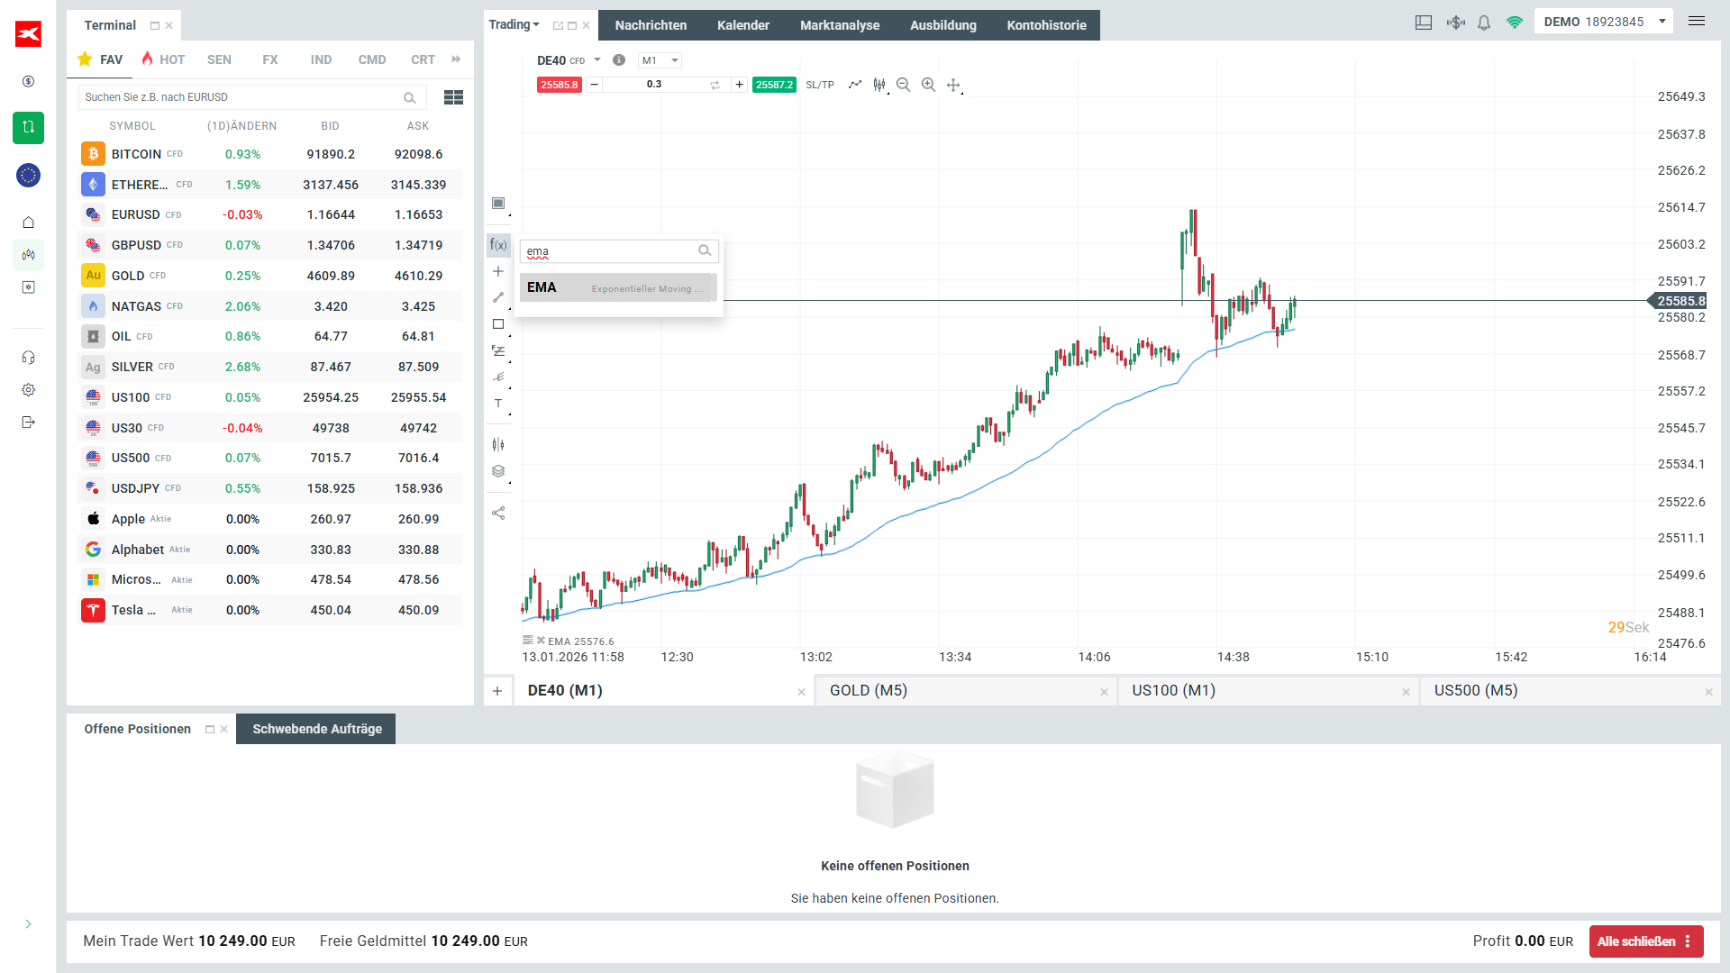The width and height of the screenshot is (1730, 973).
Task: Select the NATGAS row in market watch
Action: 270,306
